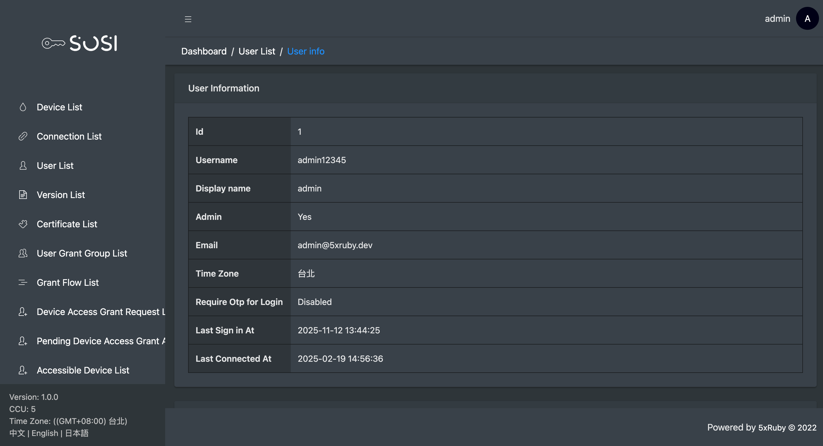Open the 5xRuby footer link
Screen dimensions: 823x446
(772, 427)
